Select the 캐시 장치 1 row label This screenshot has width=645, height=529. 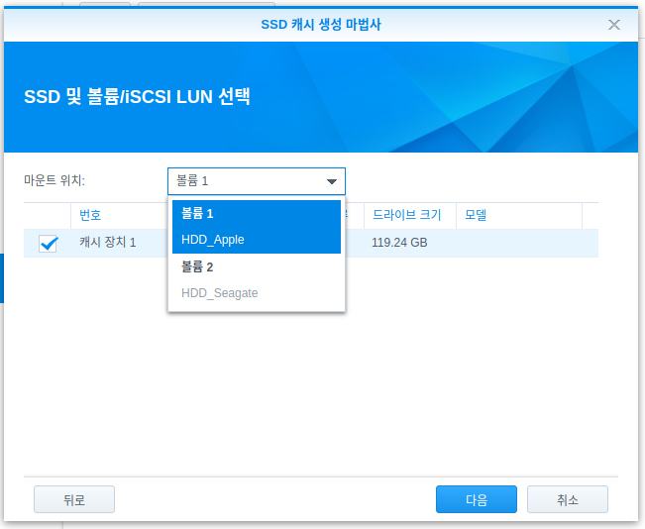108,243
